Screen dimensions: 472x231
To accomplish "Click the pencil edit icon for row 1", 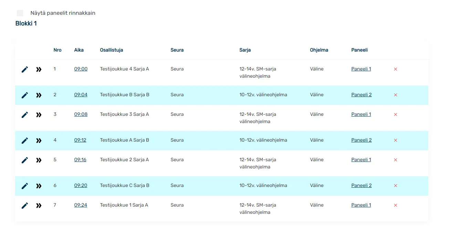I will (25, 69).
